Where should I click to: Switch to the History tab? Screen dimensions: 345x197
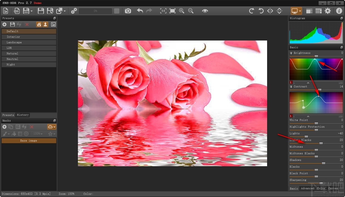click(x=23, y=115)
